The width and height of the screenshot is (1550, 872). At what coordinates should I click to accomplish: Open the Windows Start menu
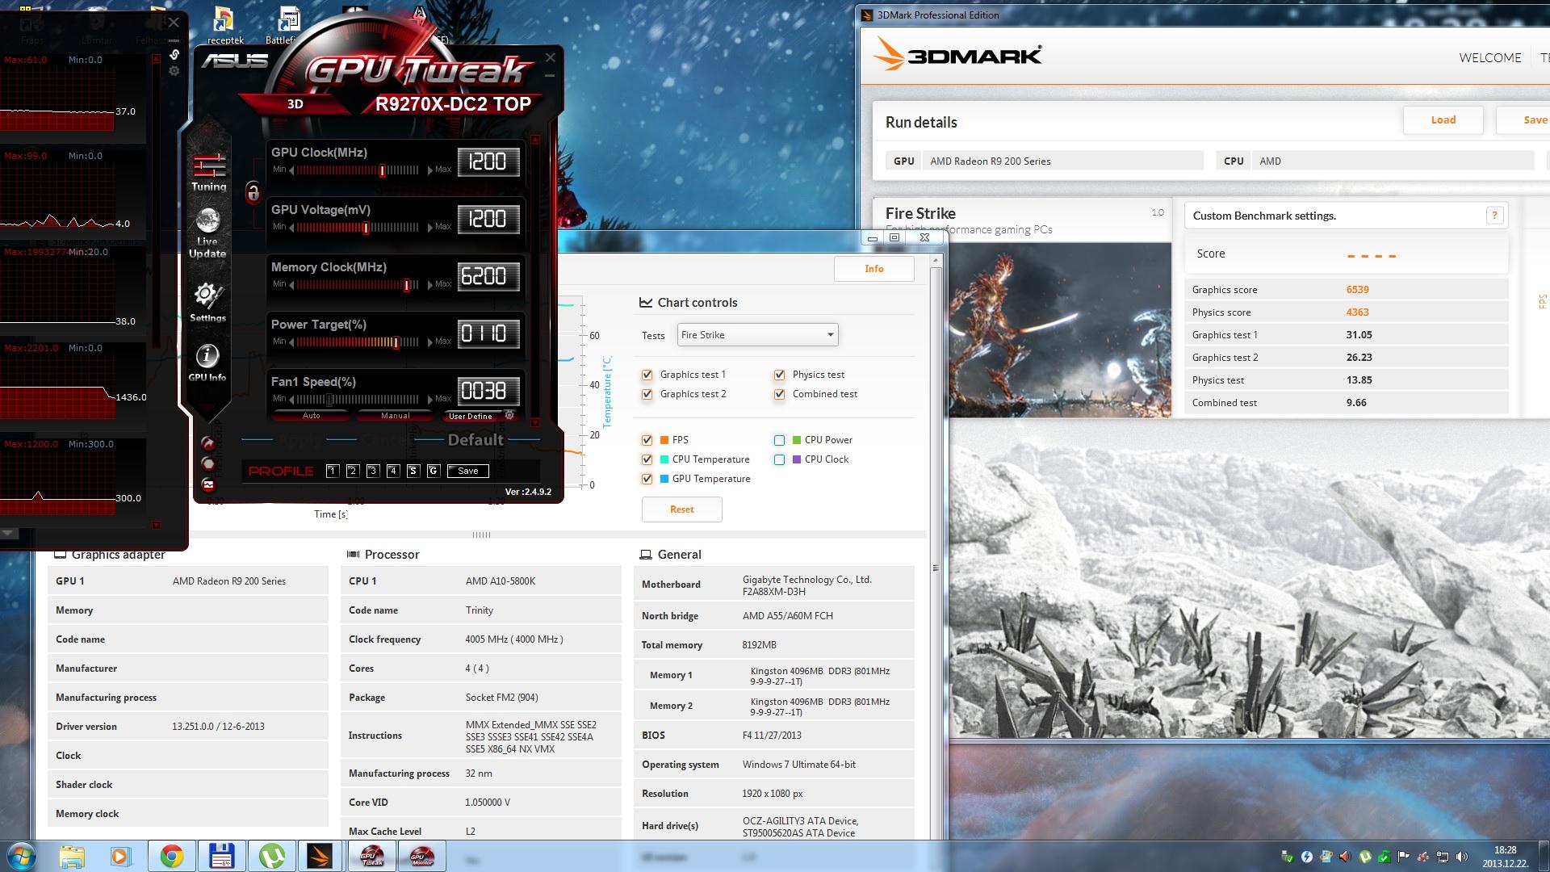pyautogui.click(x=21, y=856)
